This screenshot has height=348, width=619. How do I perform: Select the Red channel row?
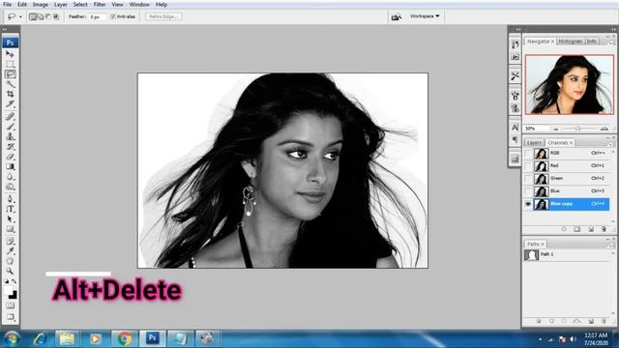coord(567,165)
